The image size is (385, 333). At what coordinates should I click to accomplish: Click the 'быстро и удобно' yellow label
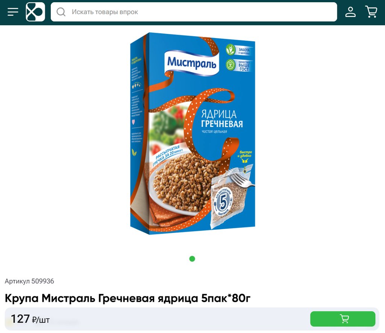(245, 154)
